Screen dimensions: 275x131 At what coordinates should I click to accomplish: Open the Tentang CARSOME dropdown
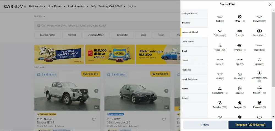(112, 6)
